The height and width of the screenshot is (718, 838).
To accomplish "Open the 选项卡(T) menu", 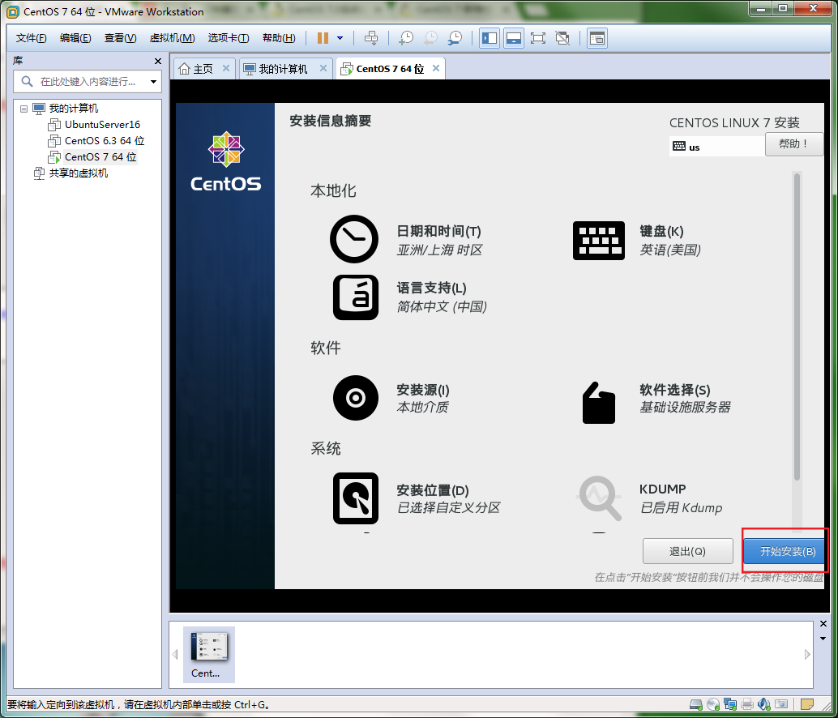I will pos(229,38).
